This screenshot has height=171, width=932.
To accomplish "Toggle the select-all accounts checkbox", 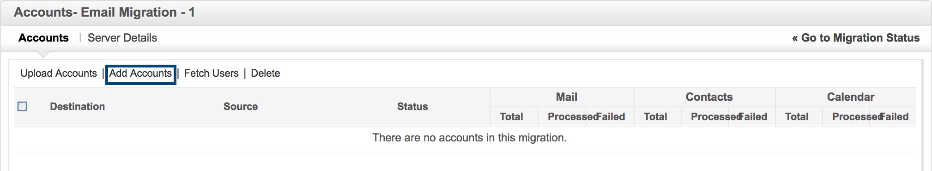I will pos(22,106).
